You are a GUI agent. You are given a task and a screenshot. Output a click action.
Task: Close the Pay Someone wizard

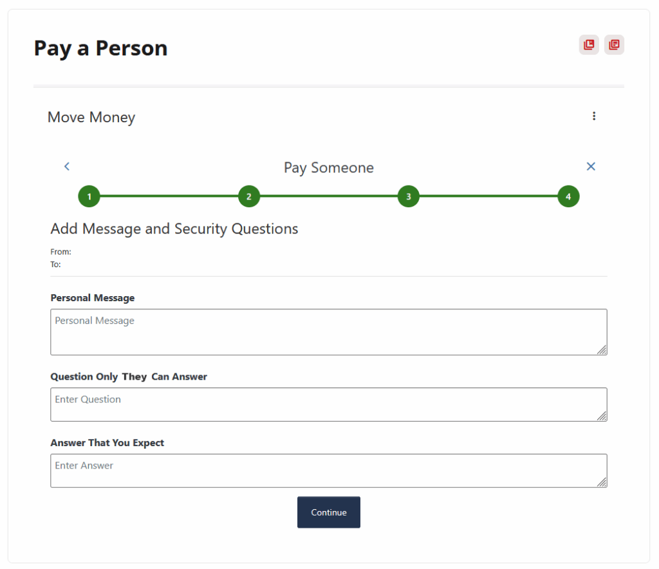[591, 167]
